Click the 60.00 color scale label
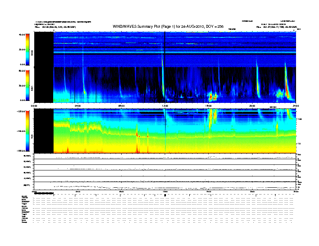 (22, 71)
